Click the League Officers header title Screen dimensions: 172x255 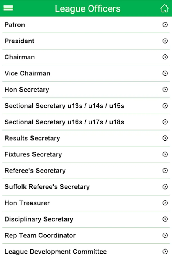[87, 8]
